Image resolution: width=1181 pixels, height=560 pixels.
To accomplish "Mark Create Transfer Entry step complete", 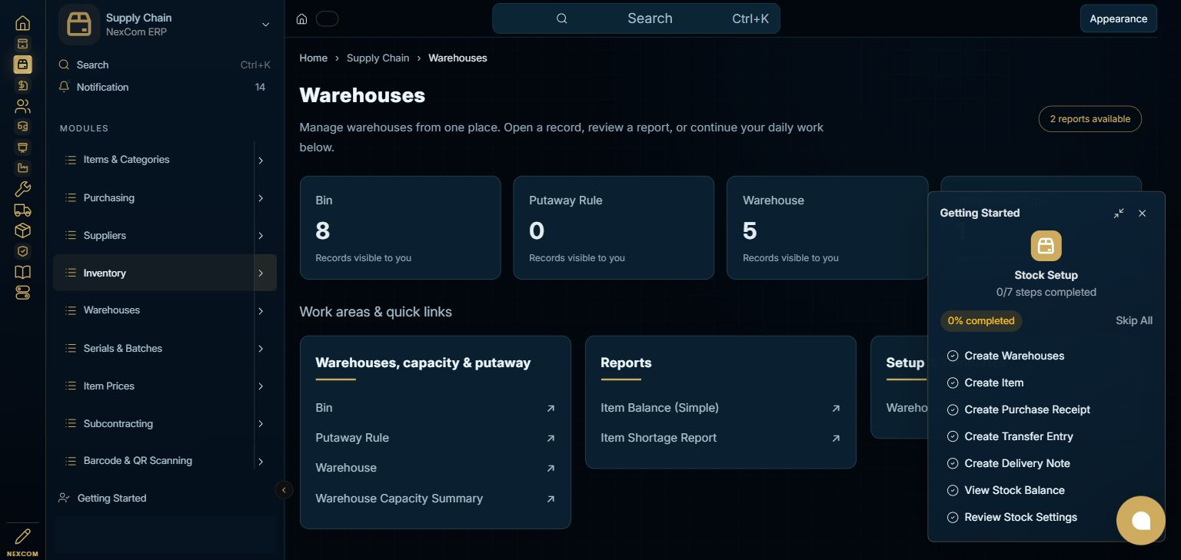I will click(x=953, y=437).
